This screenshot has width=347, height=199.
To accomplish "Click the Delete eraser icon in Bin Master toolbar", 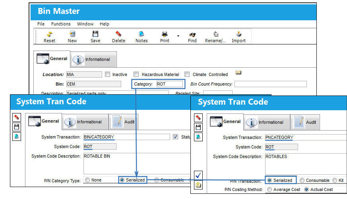I will click(x=118, y=34).
